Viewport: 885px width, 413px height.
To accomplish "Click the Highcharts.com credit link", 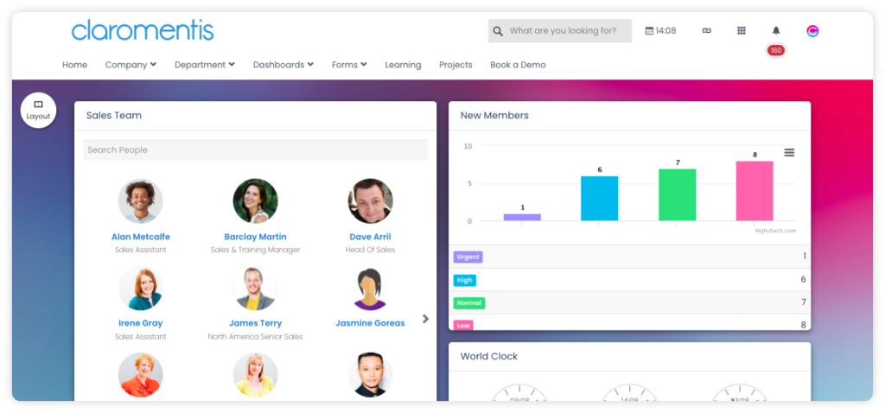I will click(x=775, y=230).
